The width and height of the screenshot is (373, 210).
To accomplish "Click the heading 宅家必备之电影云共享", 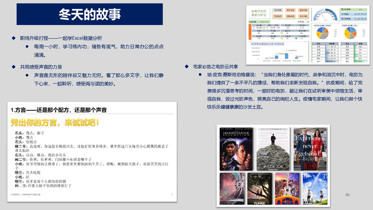I will click(x=215, y=67).
